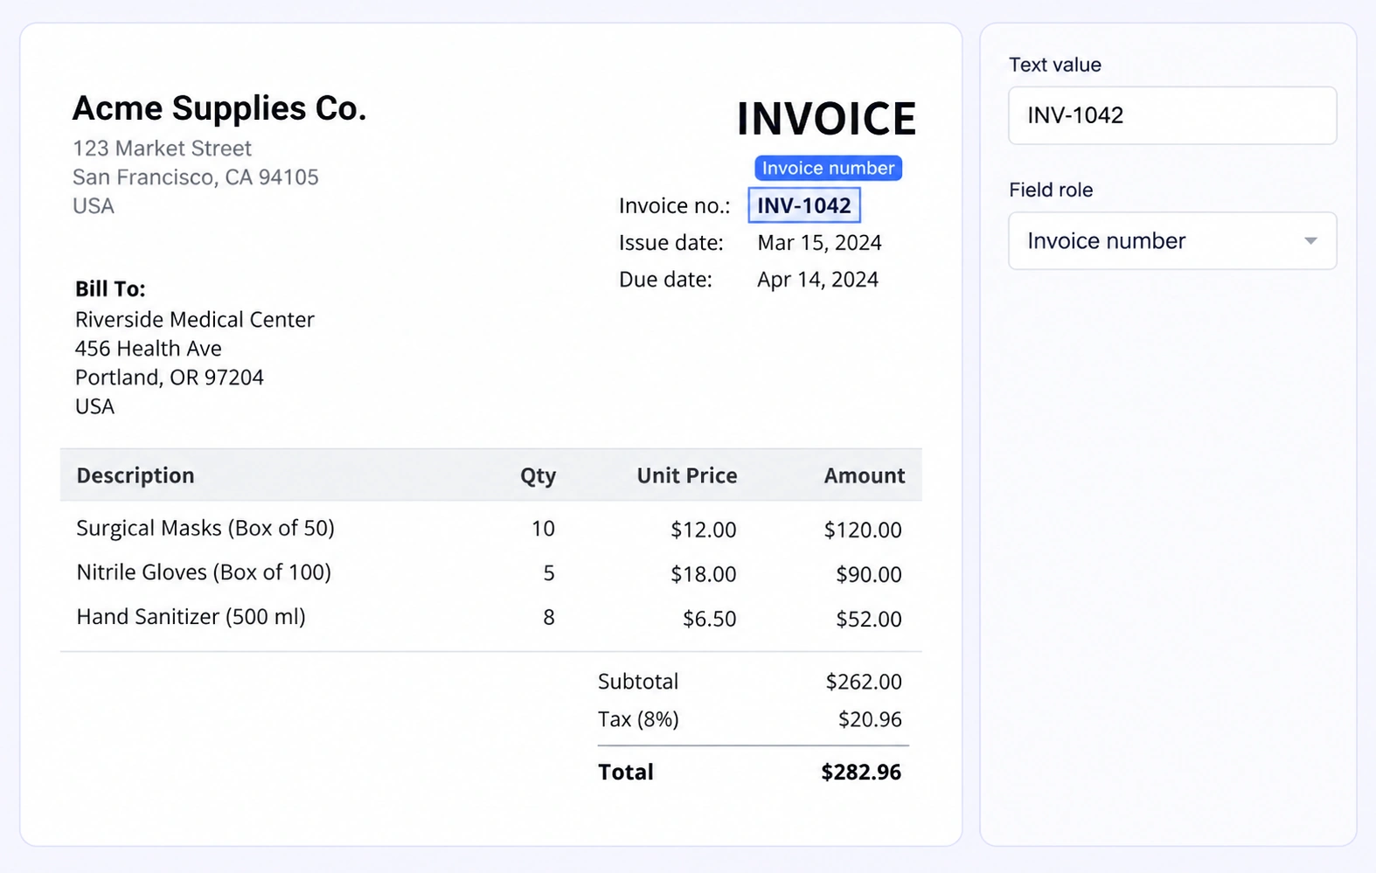
Task: Select the $262.00 subtotal value
Action: pos(864,682)
